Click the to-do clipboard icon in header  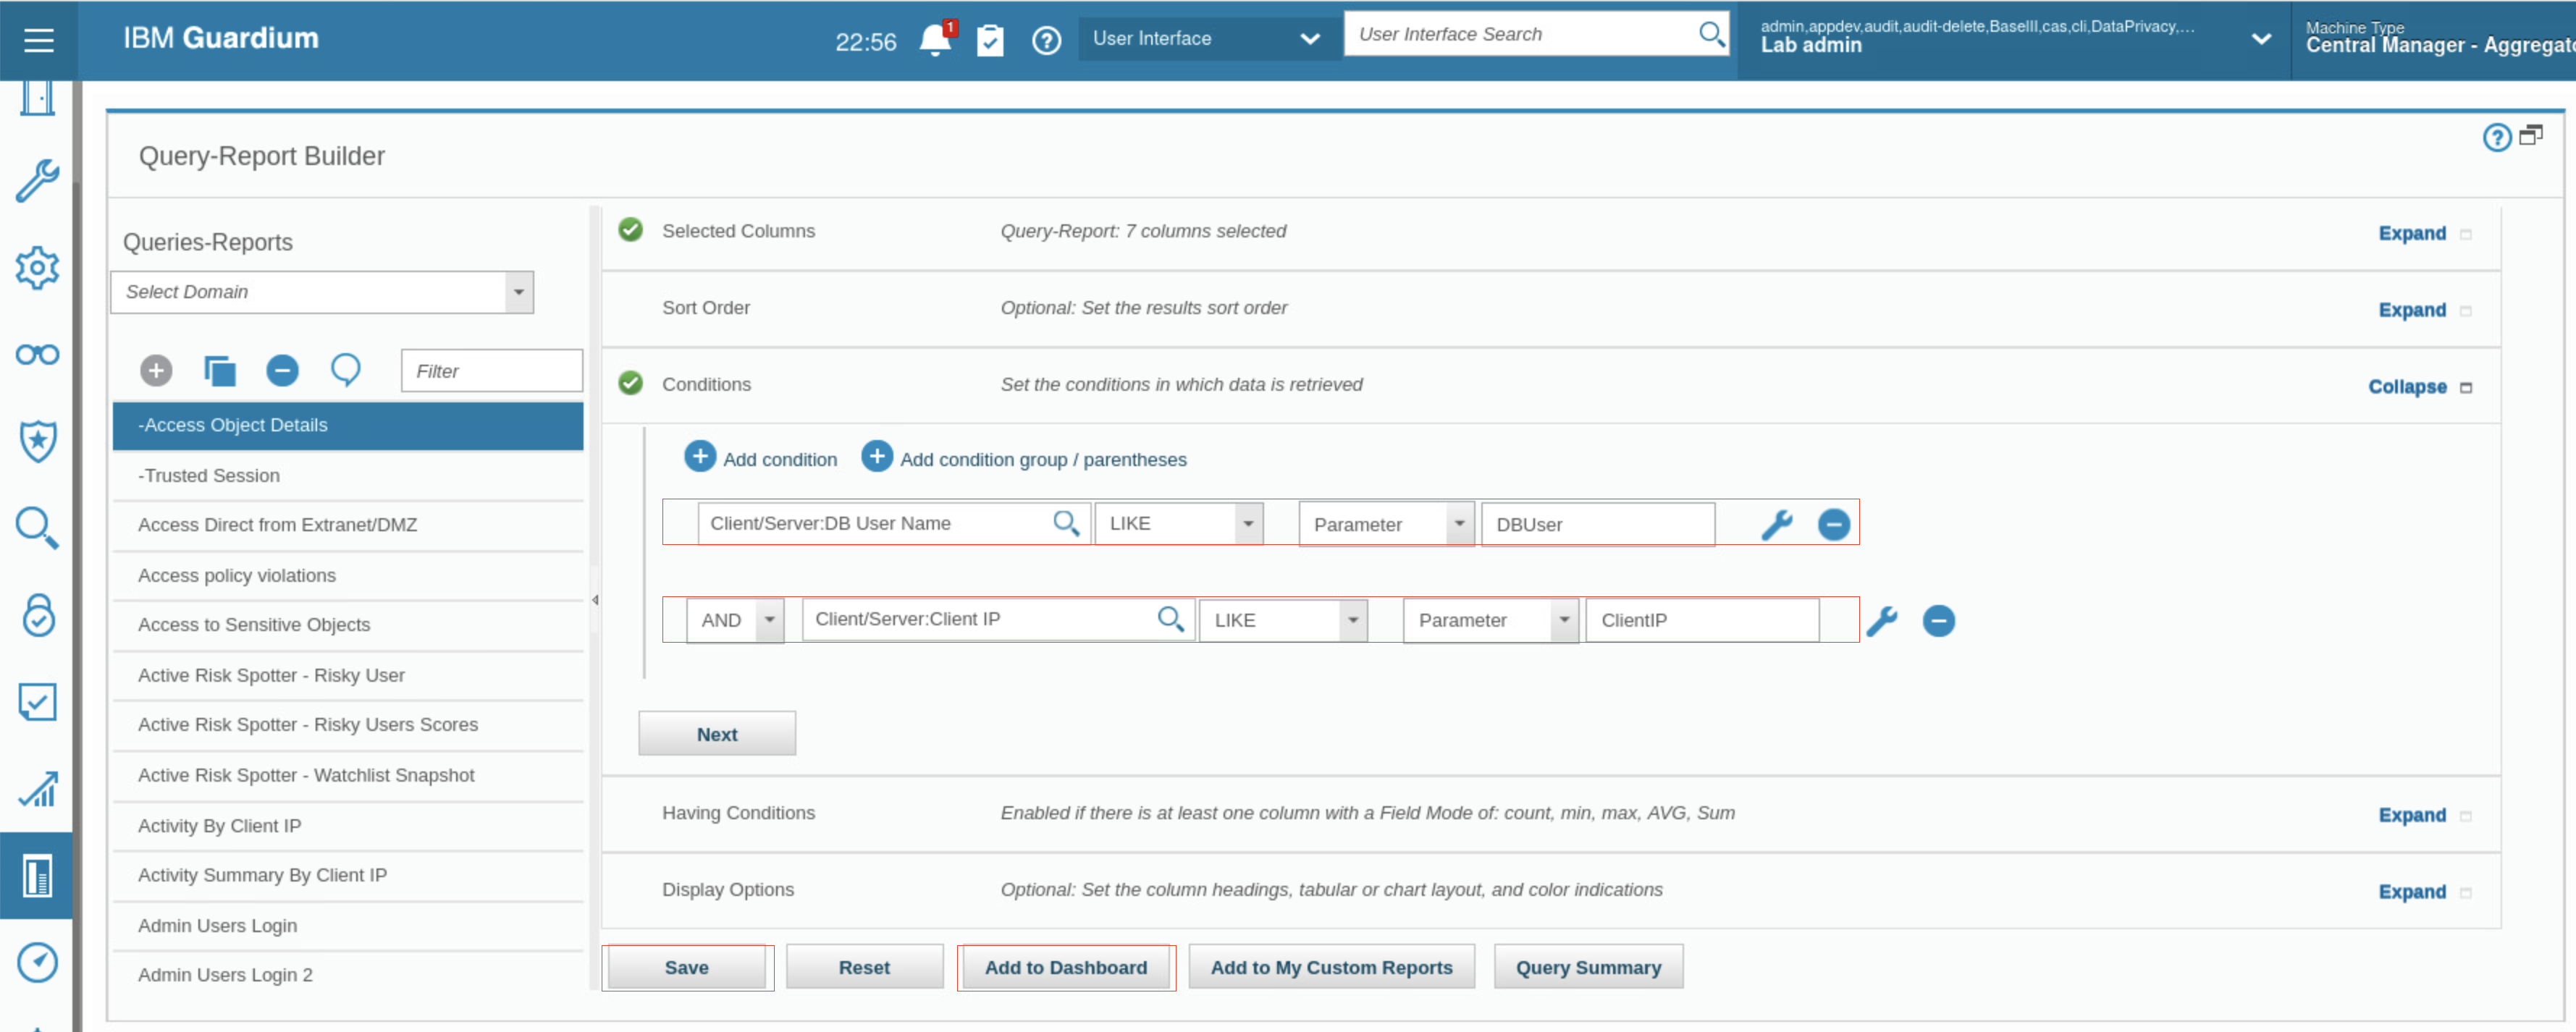[989, 40]
